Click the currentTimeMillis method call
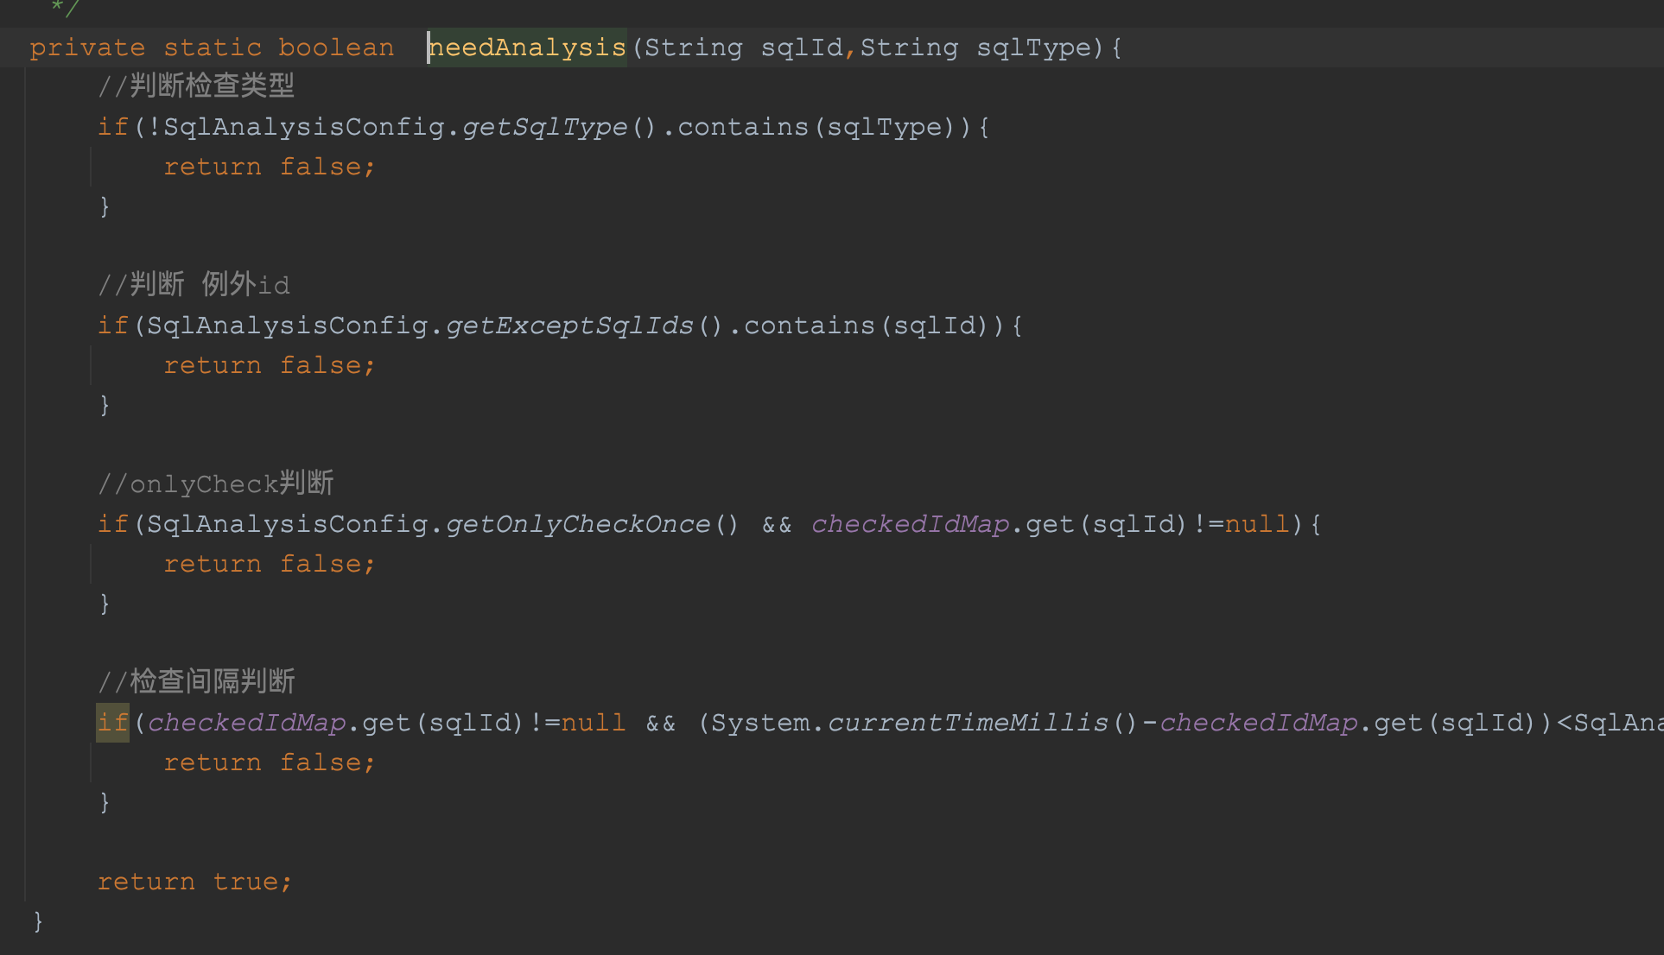Viewport: 1664px width, 955px height. [x=968, y=723]
